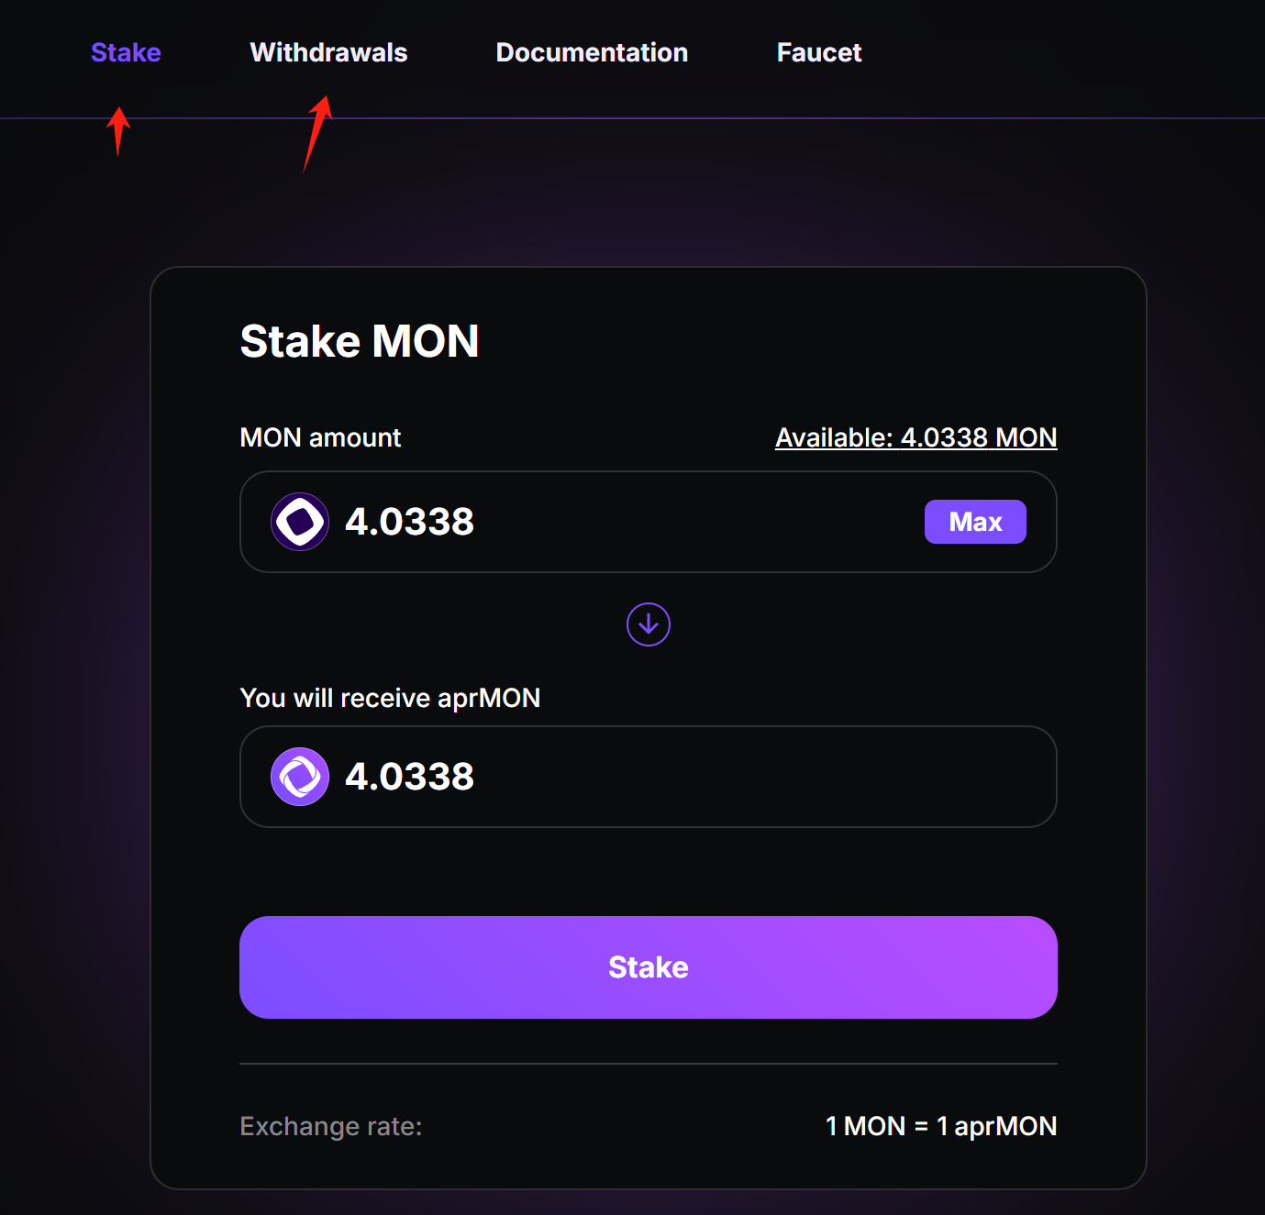Go to the Faucet page
Image resolution: width=1265 pixels, height=1215 pixels.
point(819,53)
